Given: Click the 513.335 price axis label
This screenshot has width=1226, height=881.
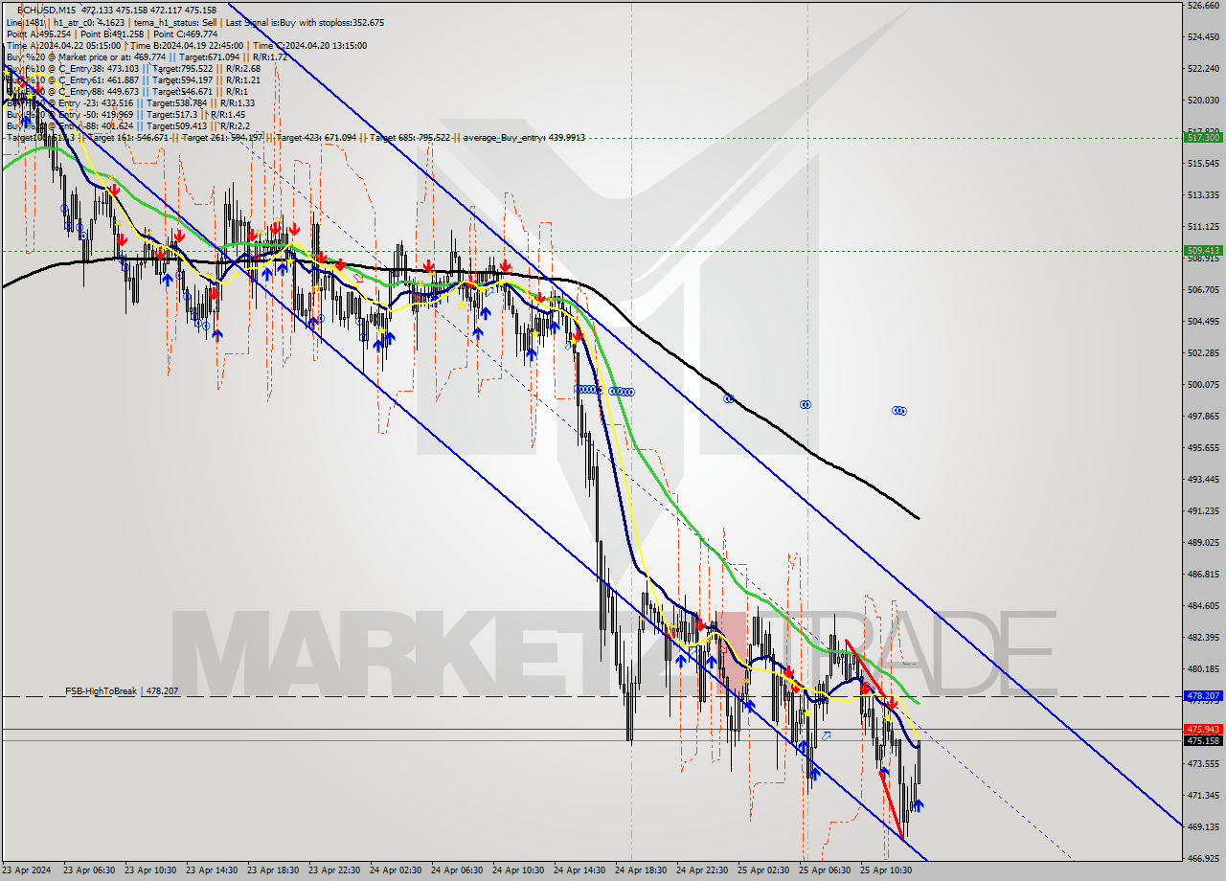Looking at the screenshot, I should [x=1203, y=195].
